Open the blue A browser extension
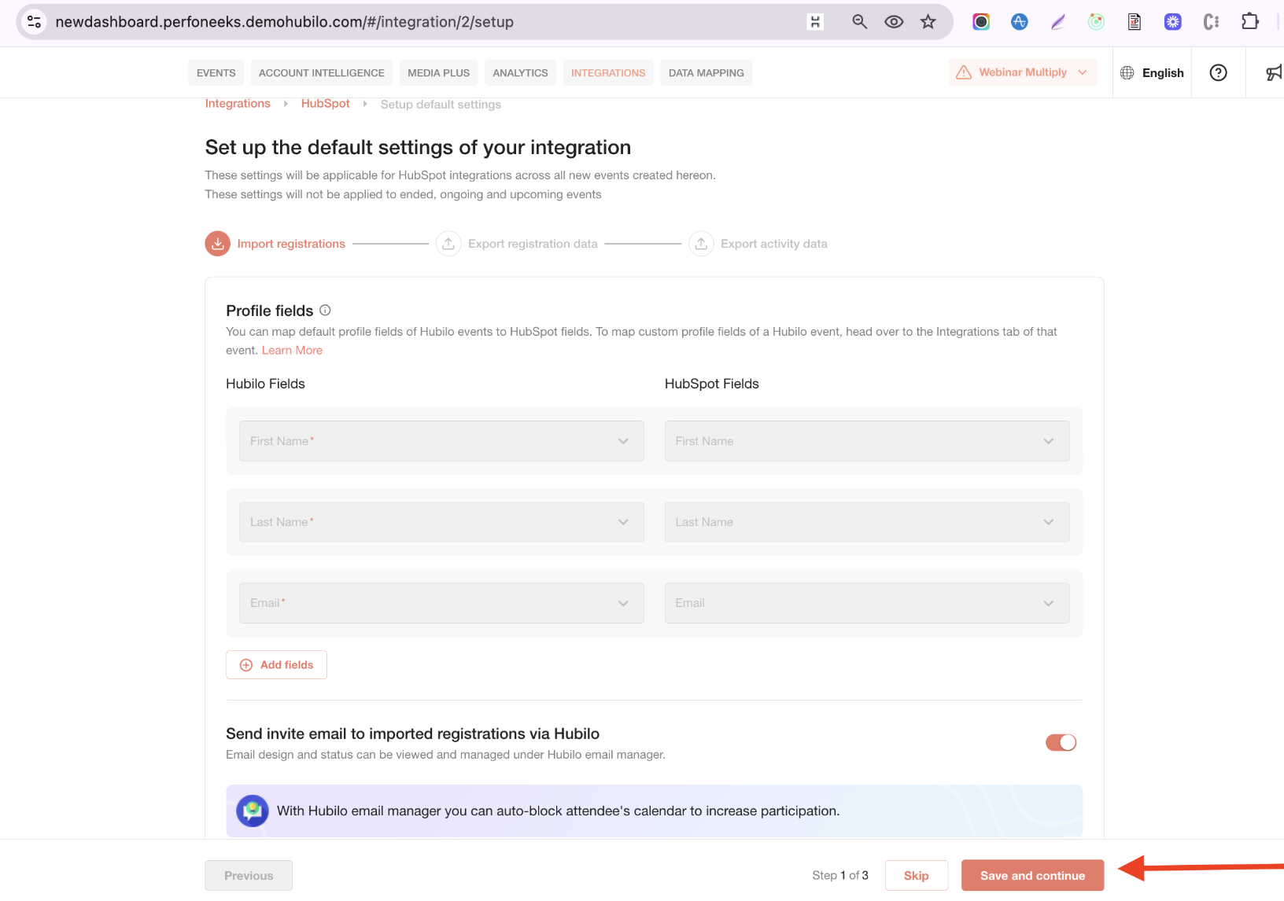The image size is (1284, 901). (1020, 22)
